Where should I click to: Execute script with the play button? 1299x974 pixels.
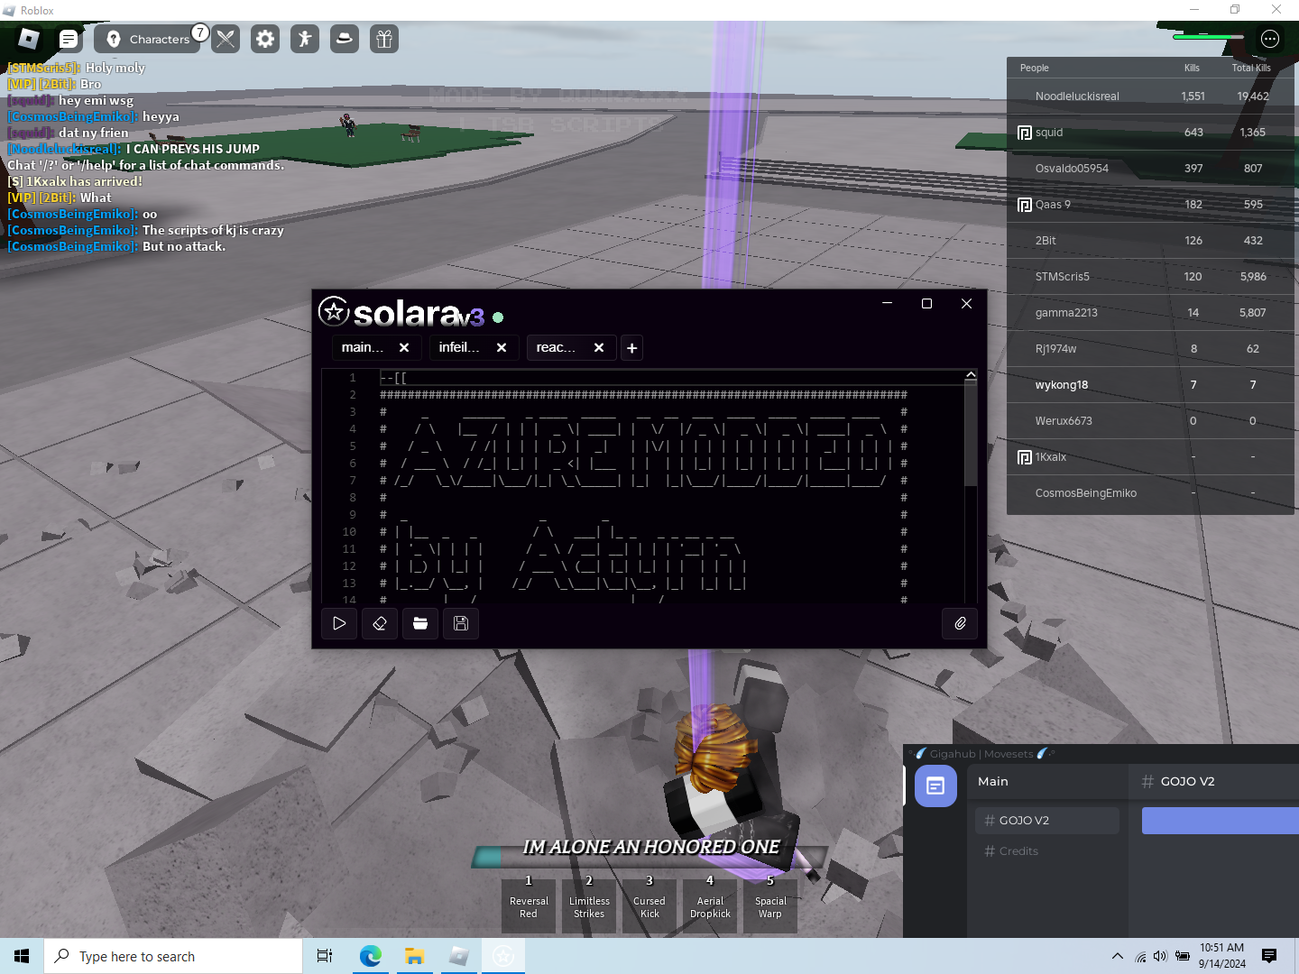coord(339,623)
